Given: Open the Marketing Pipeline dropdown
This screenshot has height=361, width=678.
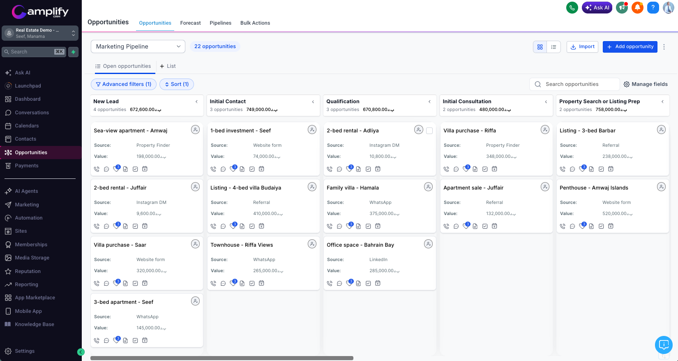Looking at the screenshot, I should pyautogui.click(x=138, y=46).
